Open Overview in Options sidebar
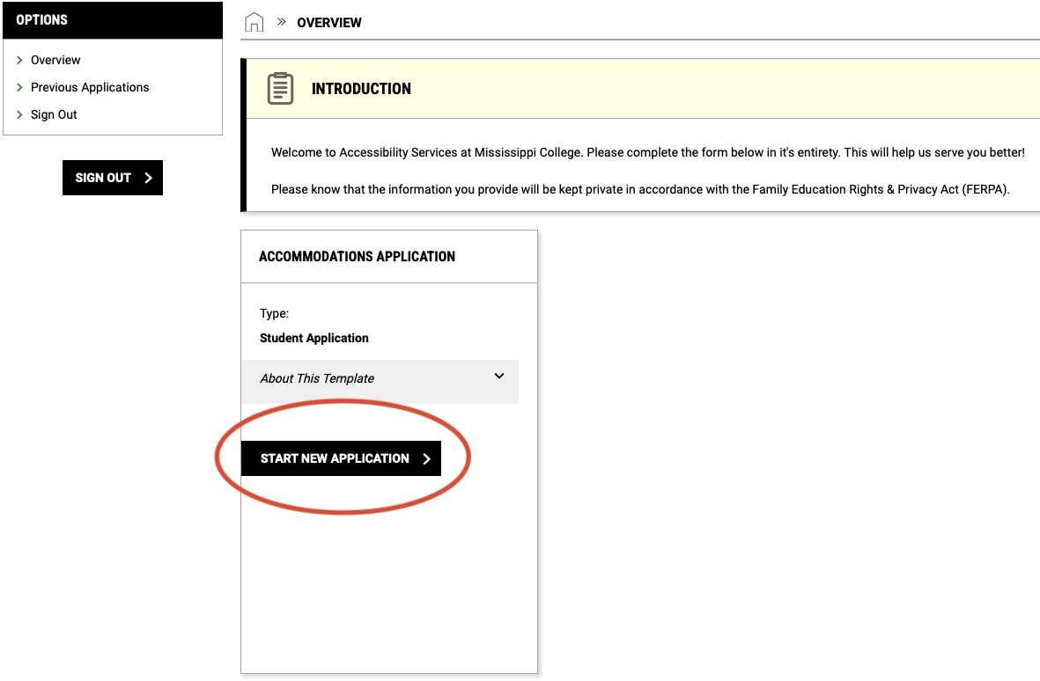 (55, 60)
